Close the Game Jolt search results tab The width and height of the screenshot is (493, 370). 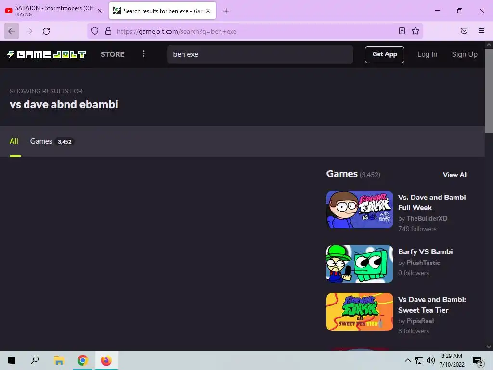pyautogui.click(x=208, y=11)
